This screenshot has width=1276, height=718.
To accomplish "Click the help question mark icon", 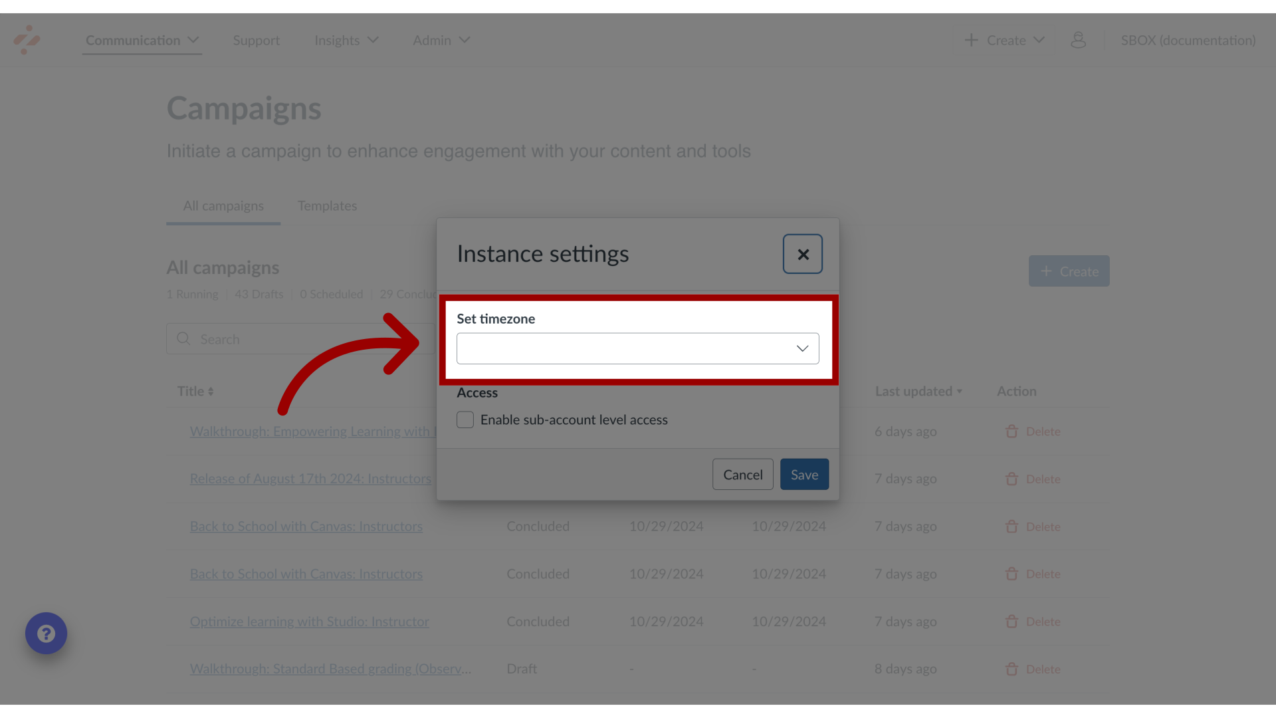I will tap(47, 634).
